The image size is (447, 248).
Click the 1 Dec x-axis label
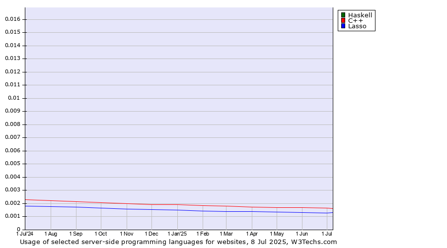click(x=151, y=234)
